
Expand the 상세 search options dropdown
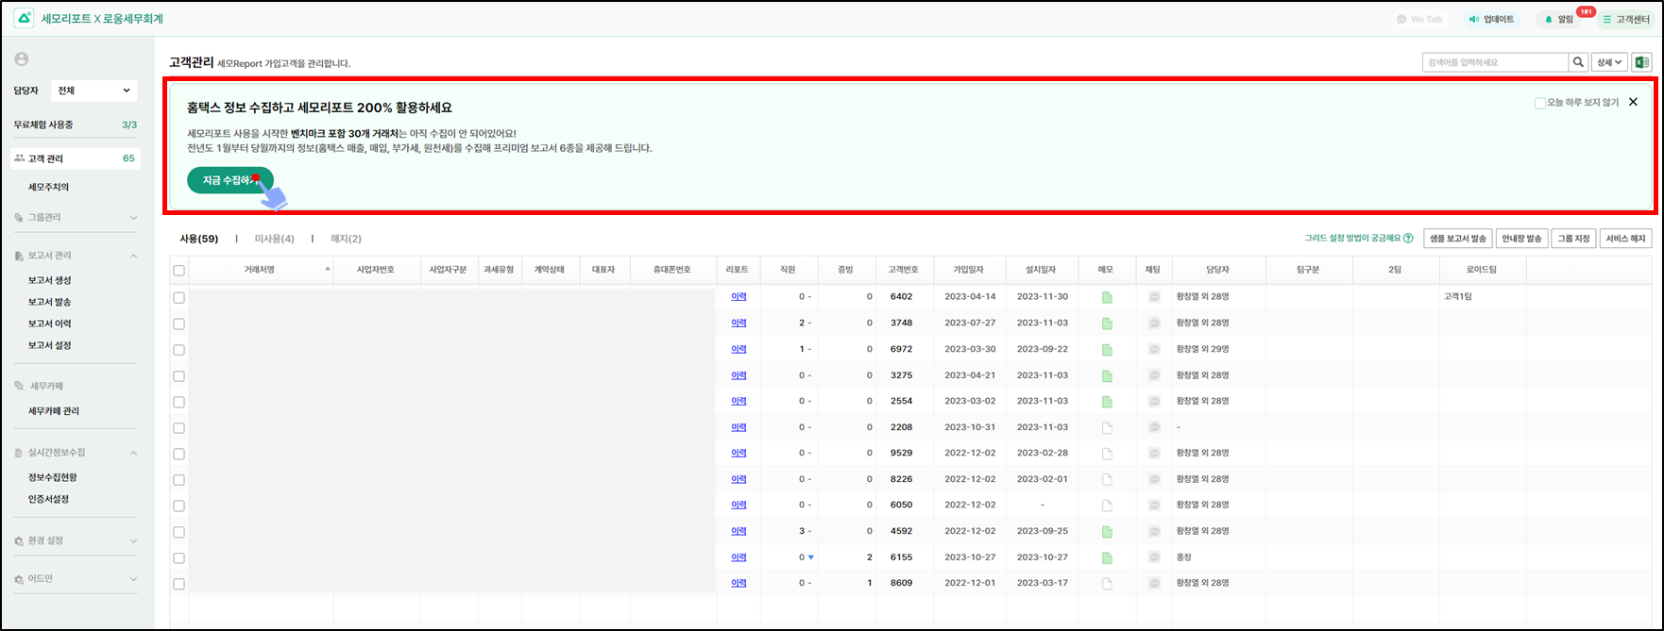[1608, 62]
